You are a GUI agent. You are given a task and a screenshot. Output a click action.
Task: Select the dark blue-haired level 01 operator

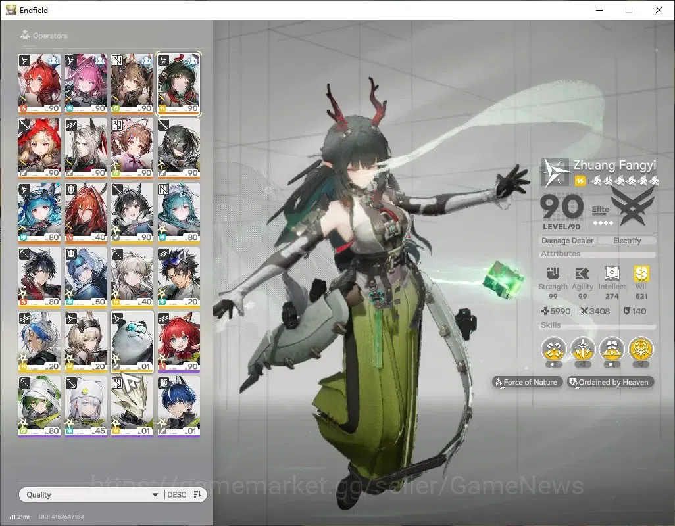coord(179,406)
